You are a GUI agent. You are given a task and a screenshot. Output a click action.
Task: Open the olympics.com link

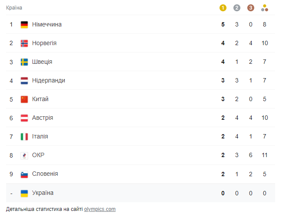click(100, 209)
